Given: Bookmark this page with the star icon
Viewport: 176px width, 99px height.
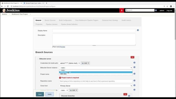Looking at the screenshot, I should click(x=167, y=6).
